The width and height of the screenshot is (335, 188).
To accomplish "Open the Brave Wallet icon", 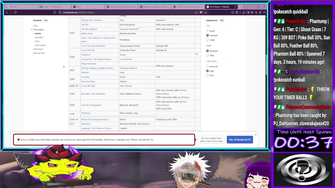I will click(252, 12).
